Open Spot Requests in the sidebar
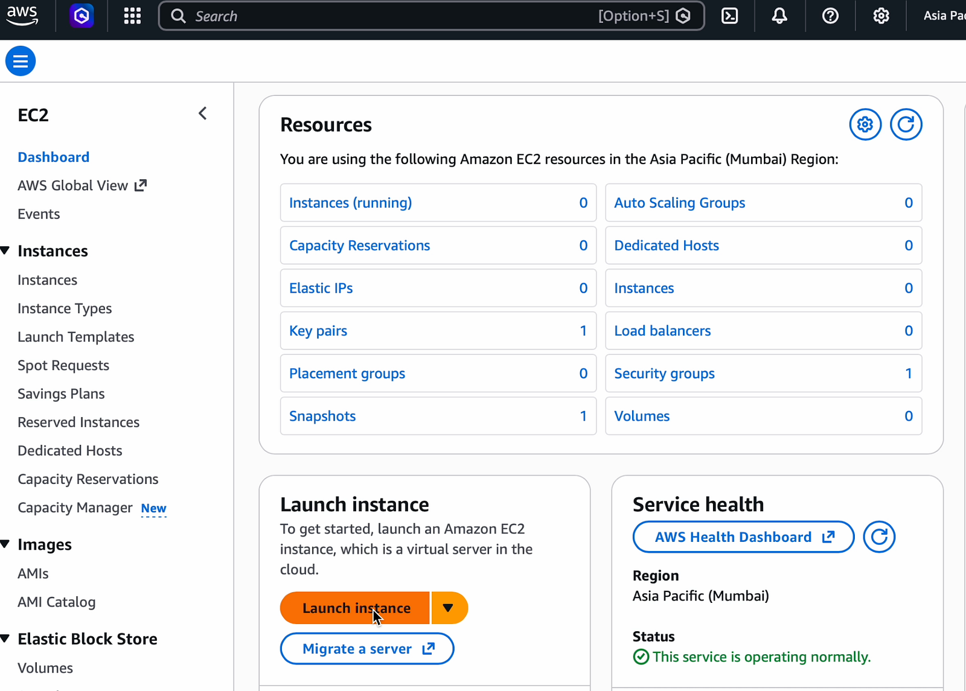Viewport: 966px width, 691px height. coord(63,365)
